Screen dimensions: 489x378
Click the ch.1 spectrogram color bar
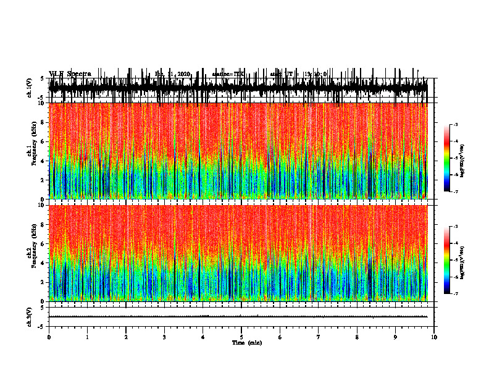[446, 158]
